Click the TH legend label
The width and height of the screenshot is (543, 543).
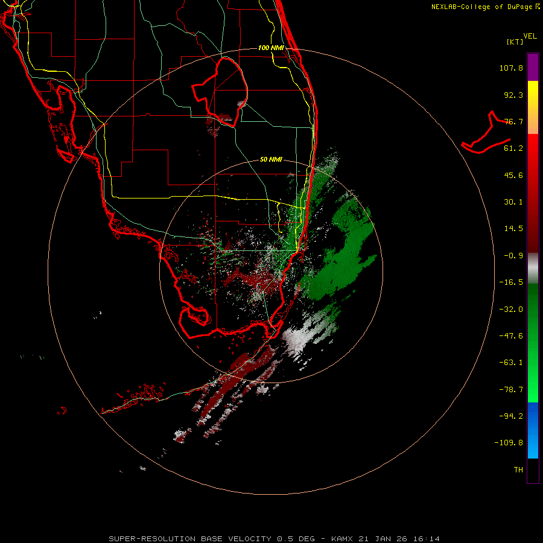(x=518, y=470)
